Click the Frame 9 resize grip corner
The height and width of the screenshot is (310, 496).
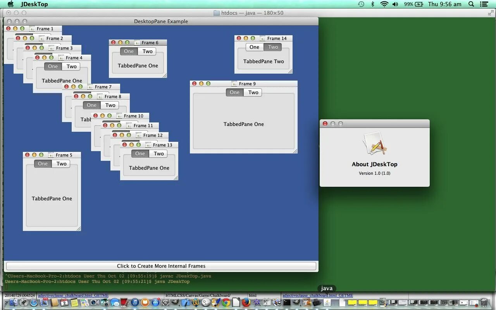(x=295, y=151)
